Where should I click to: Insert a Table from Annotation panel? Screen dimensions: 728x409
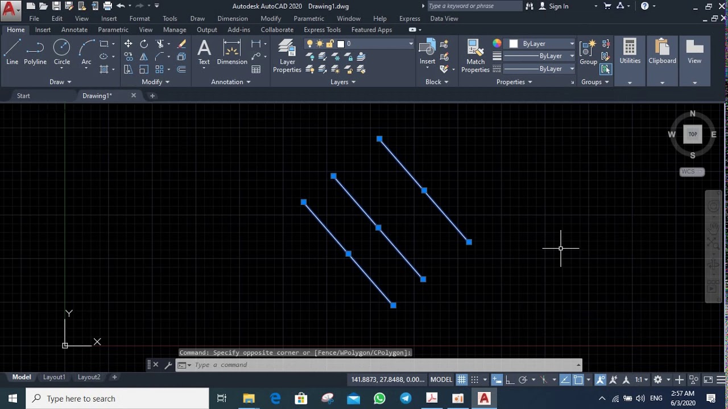(256, 69)
